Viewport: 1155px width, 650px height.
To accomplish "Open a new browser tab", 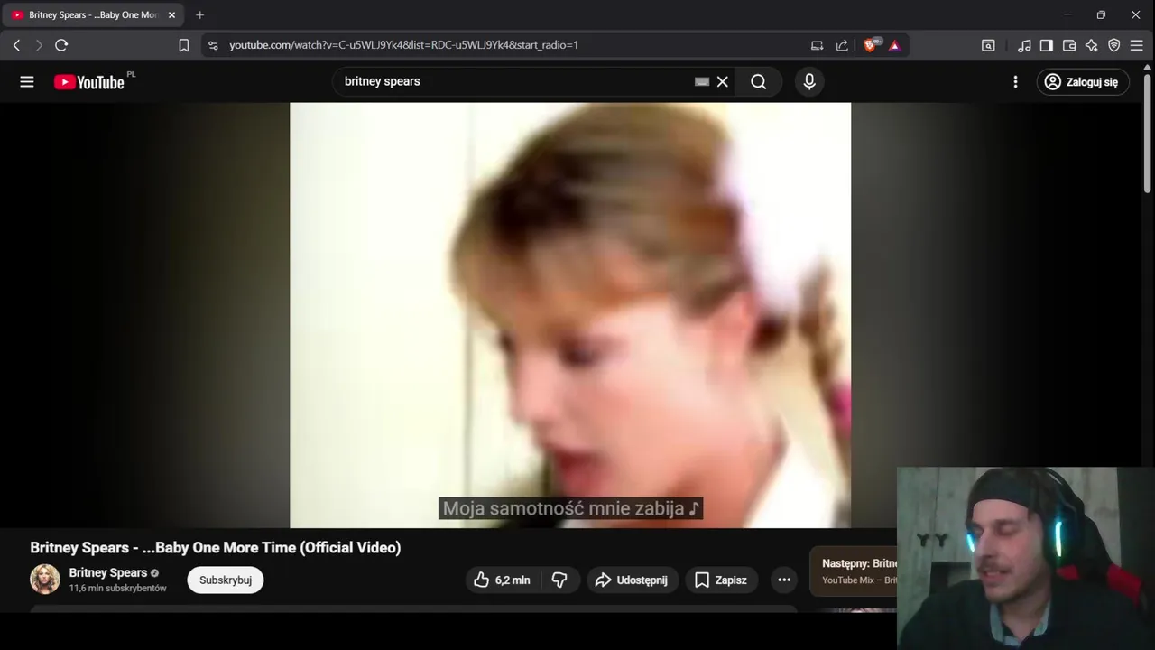I will pos(199,15).
